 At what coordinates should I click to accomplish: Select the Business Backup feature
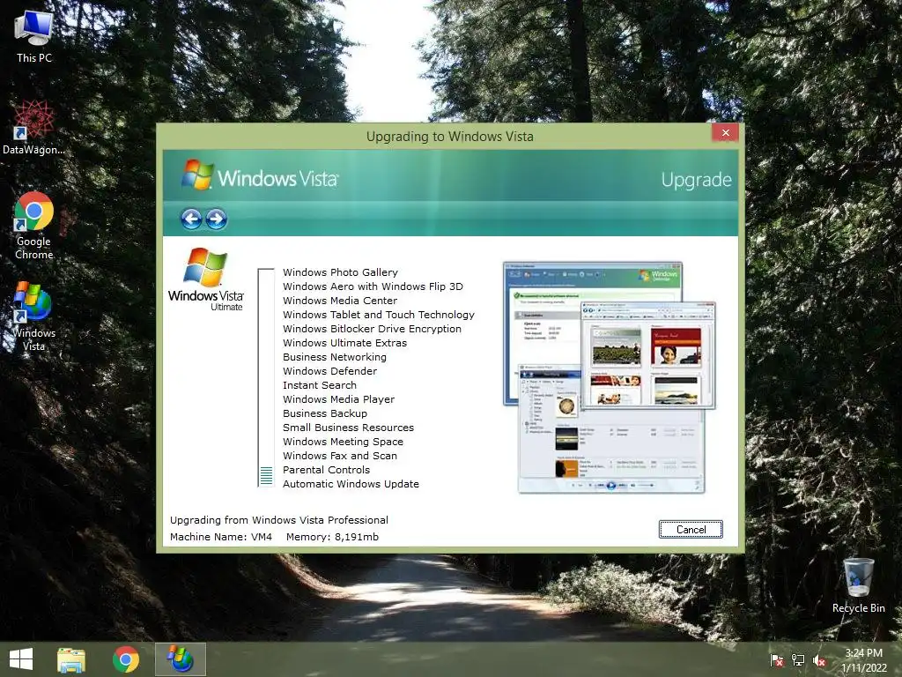coord(324,413)
